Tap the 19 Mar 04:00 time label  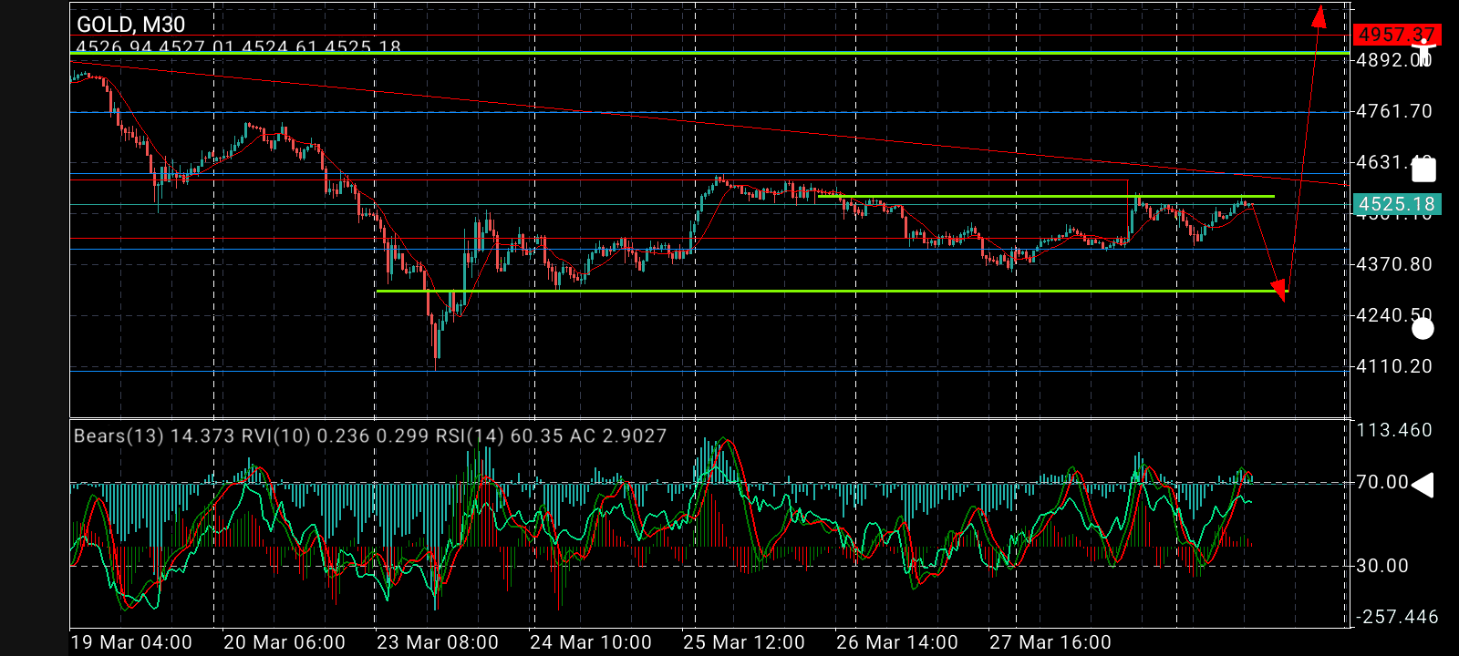[131, 642]
